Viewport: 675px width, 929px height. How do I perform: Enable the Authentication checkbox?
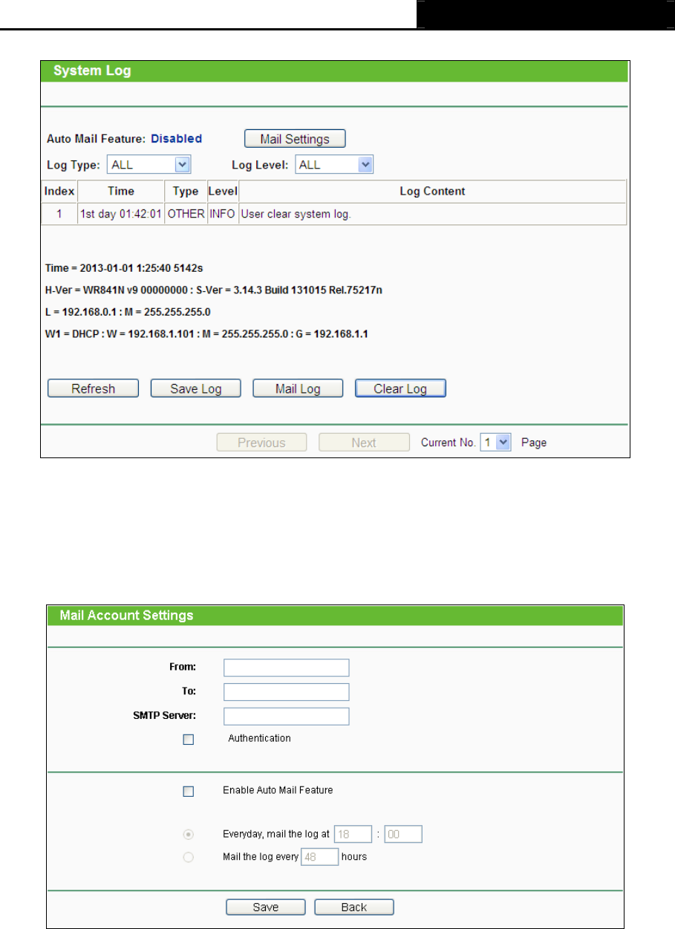[188, 740]
